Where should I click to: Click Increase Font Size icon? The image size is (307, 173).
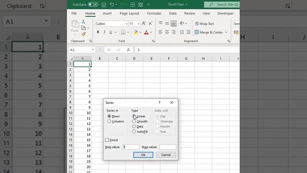pyautogui.click(x=144, y=24)
